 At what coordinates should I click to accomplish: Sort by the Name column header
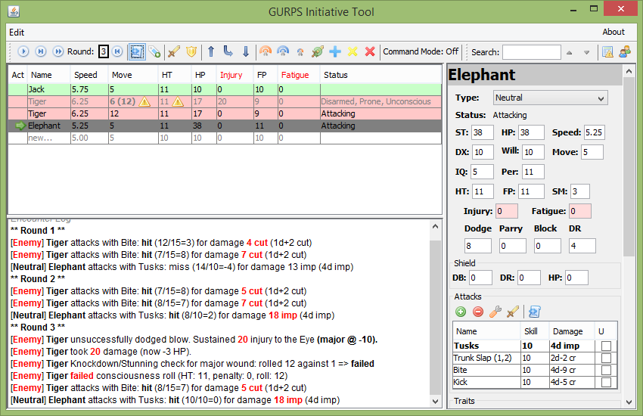point(49,75)
